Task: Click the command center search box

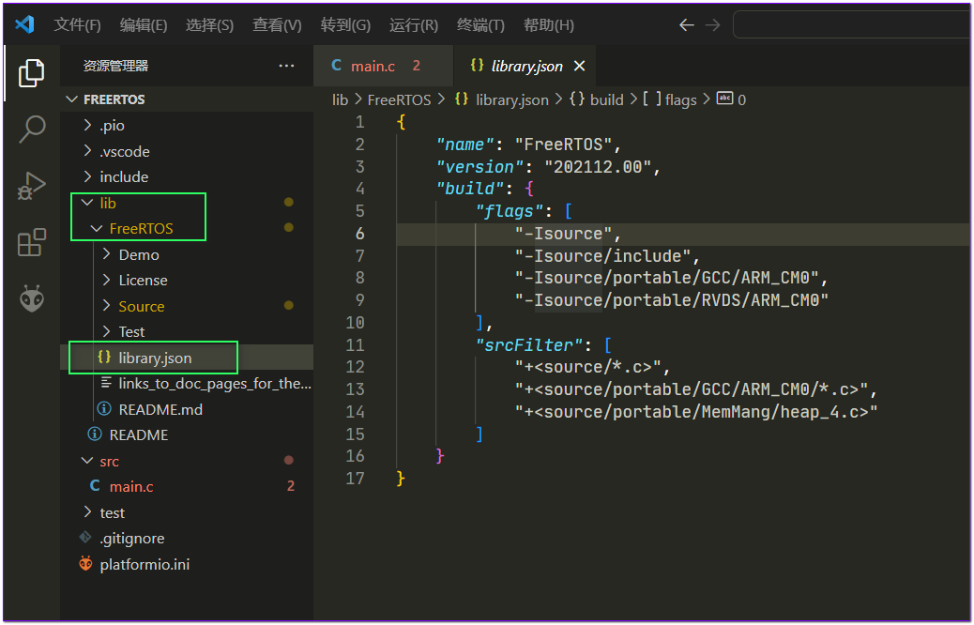Action: click(852, 24)
